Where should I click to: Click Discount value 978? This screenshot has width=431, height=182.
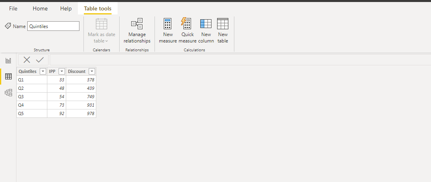click(x=81, y=113)
